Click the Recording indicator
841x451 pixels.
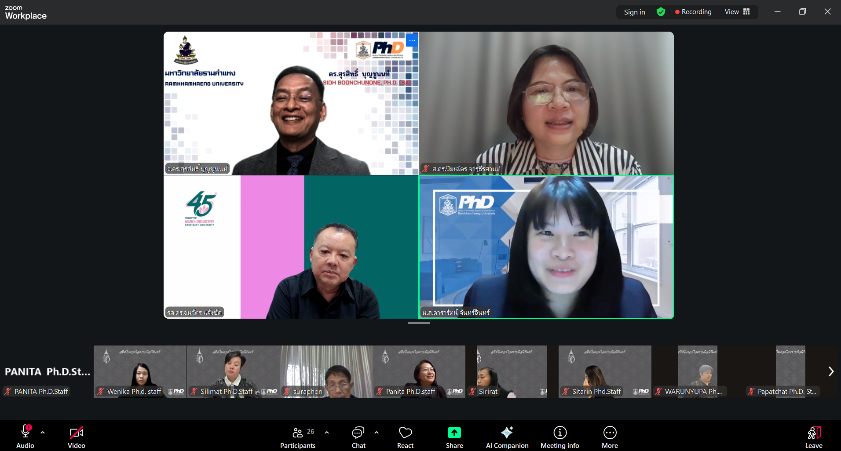coord(693,12)
